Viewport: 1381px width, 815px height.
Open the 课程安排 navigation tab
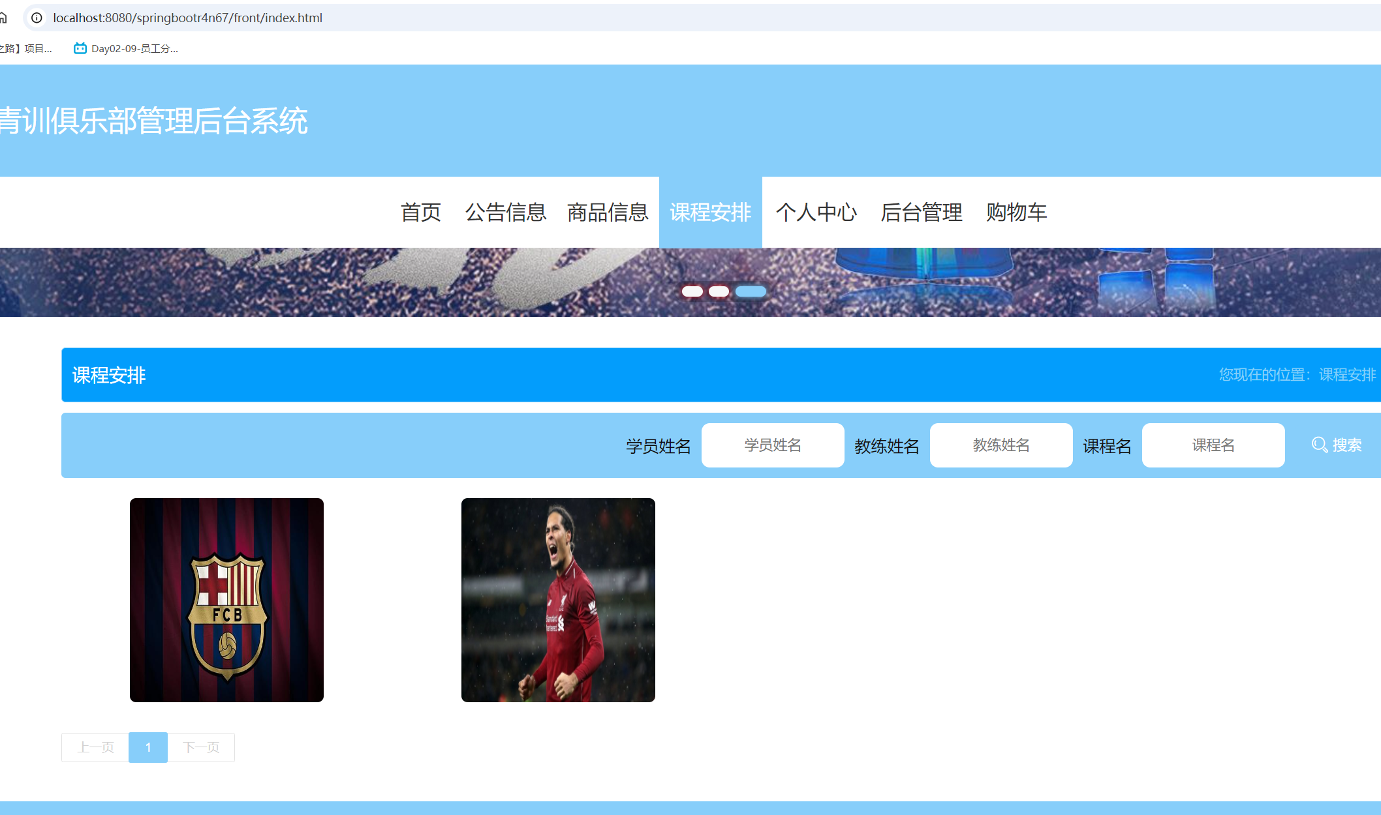pos(710,213)
